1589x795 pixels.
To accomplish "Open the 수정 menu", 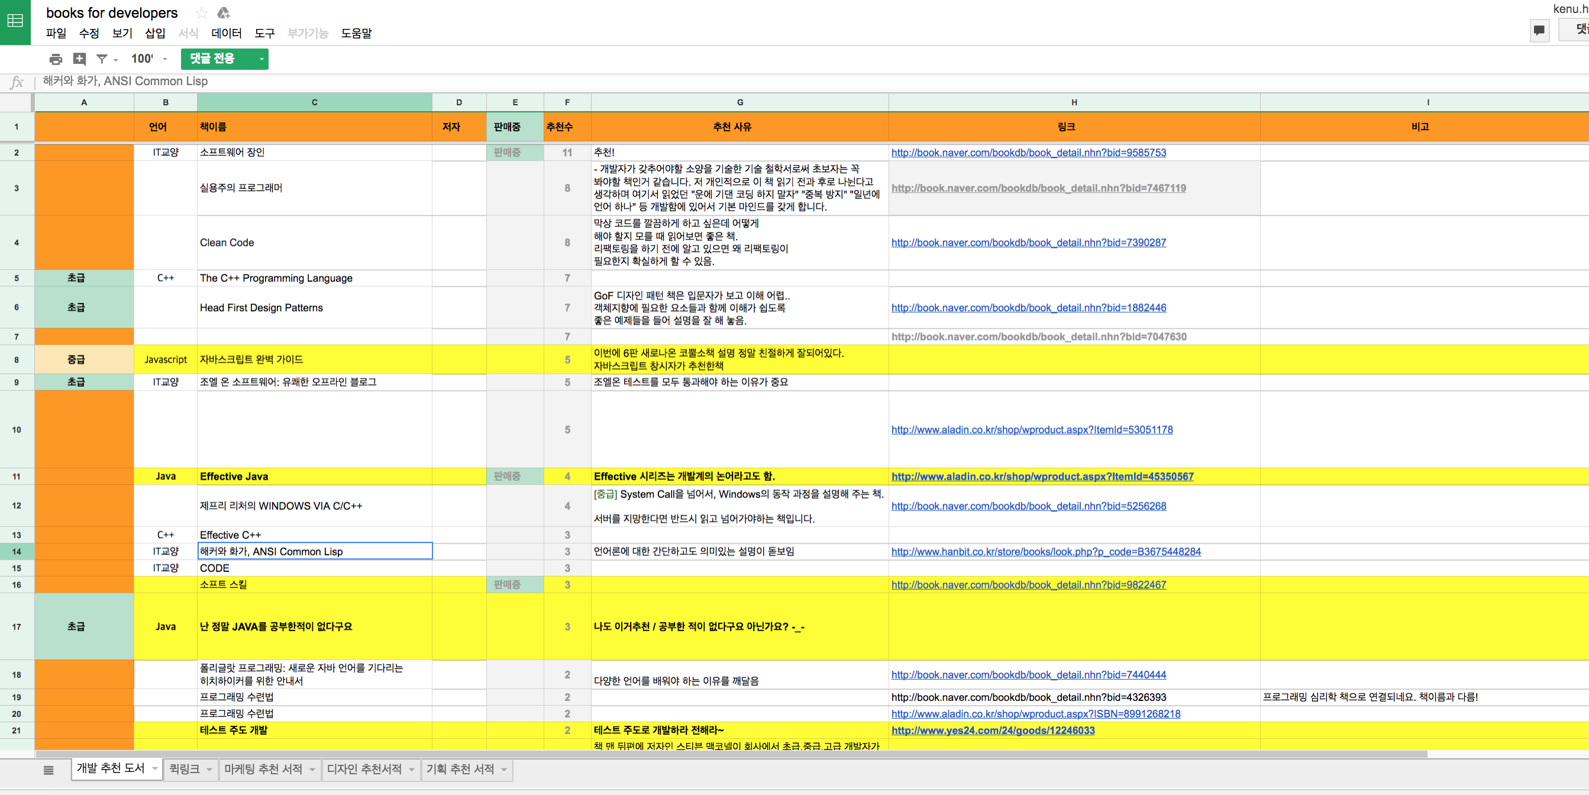I will 89,33.
